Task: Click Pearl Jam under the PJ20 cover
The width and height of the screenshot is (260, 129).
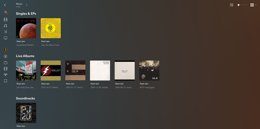Action: tap(21, 126)
